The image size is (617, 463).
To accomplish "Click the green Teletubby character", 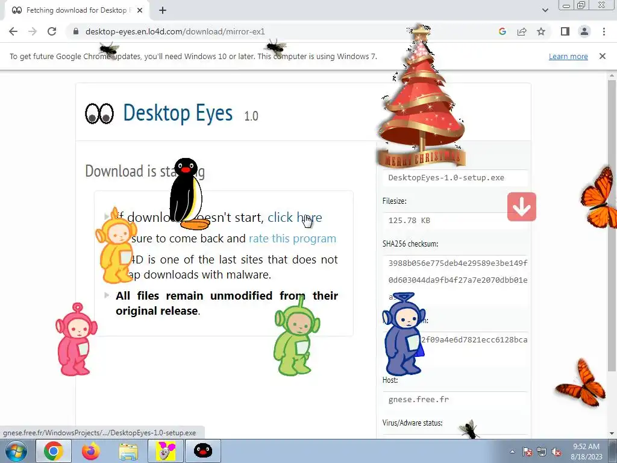I will point(296,338).
